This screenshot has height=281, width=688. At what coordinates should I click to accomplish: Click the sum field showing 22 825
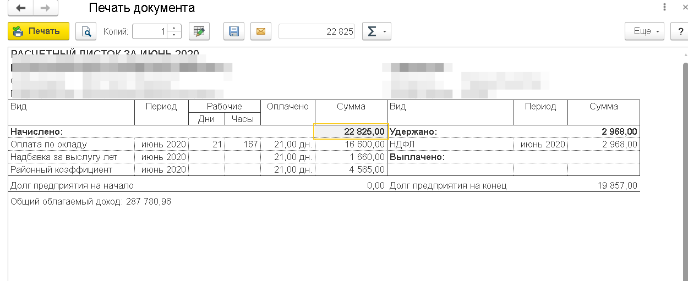pos(316,31)
